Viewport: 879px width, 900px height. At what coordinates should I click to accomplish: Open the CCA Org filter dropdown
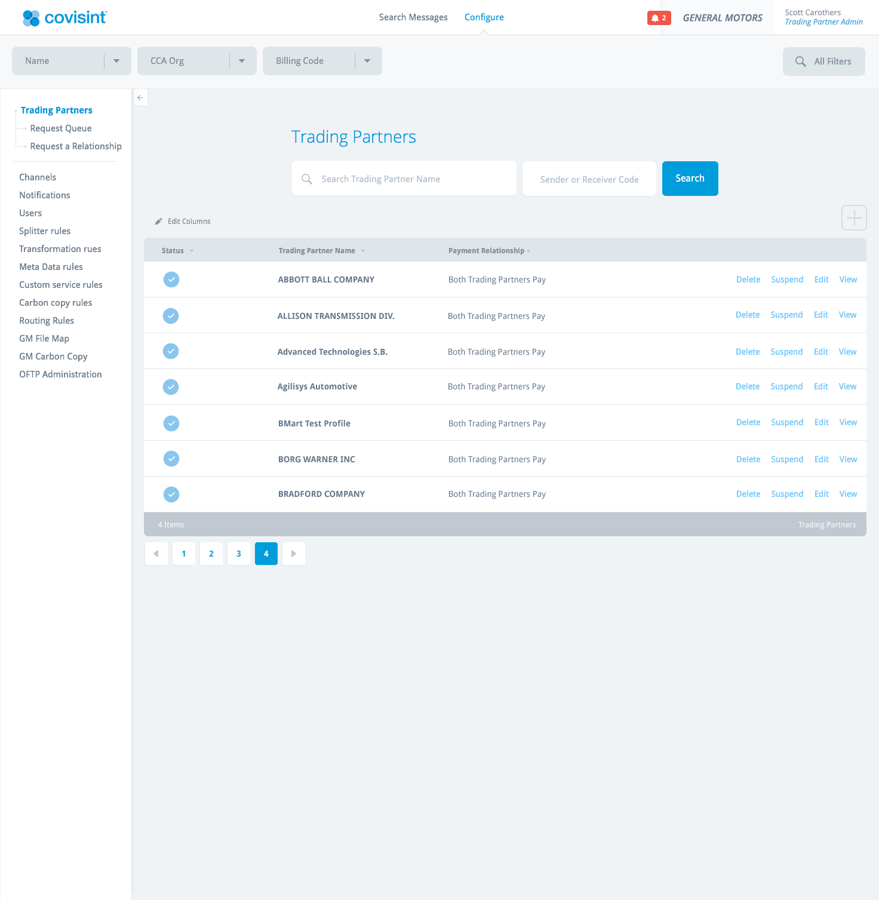point(197,61)
